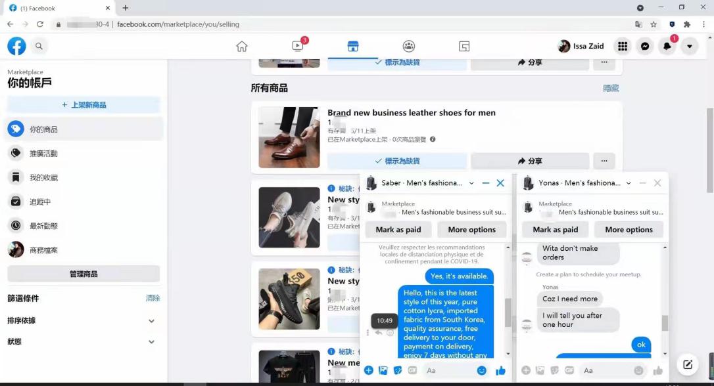Attach a photo in Saber's chat
The height and width of the screenshot is (386, 714).
click(383, 370)
